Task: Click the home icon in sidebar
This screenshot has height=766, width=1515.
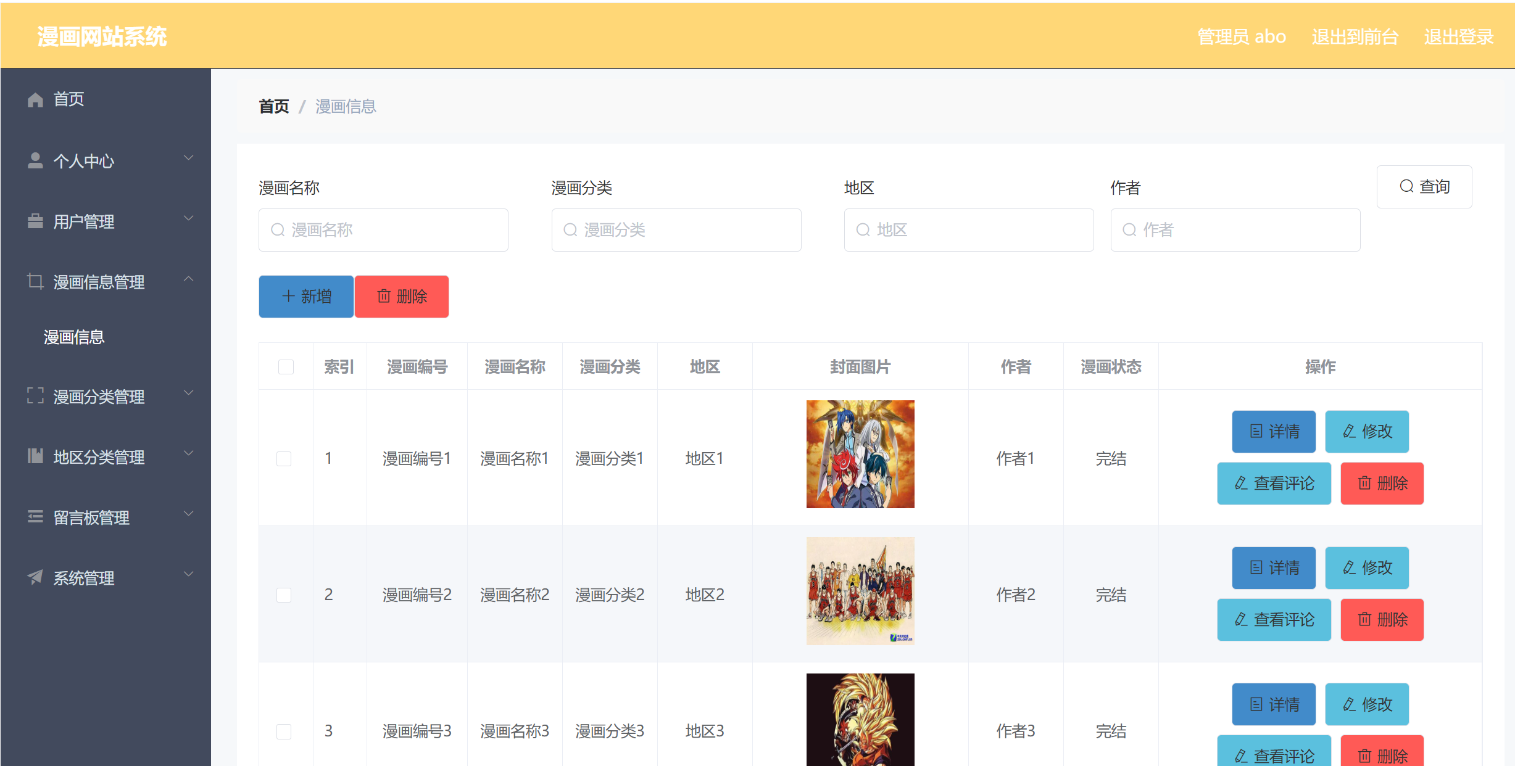Action: (x=35, y=99)
